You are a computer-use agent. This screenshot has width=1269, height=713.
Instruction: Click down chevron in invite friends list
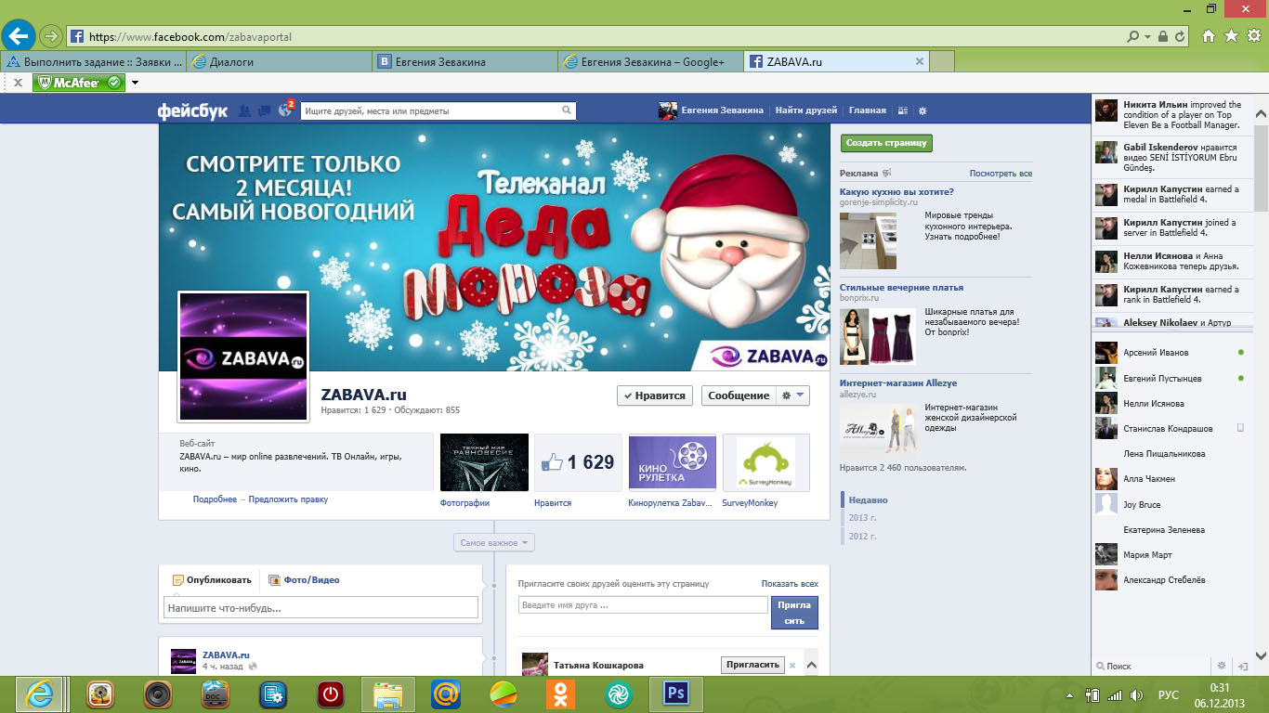[810, 665]
